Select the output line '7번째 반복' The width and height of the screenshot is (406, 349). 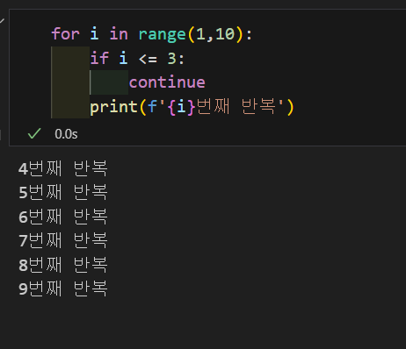[x=63, y=240]
